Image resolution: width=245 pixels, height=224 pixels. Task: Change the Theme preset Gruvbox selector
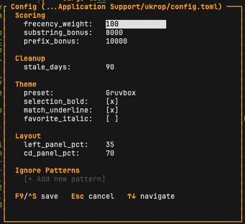pyautogui.click(x=121, y=93)
